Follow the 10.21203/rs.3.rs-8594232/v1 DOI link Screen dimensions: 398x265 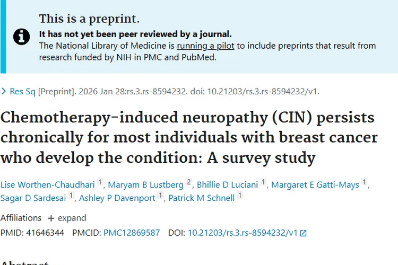tap(243, 233)
